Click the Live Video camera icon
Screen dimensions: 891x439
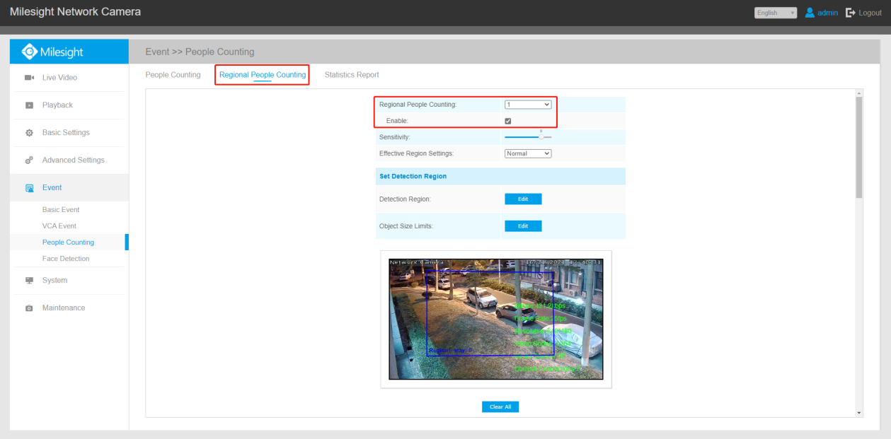tap(29, 78)
